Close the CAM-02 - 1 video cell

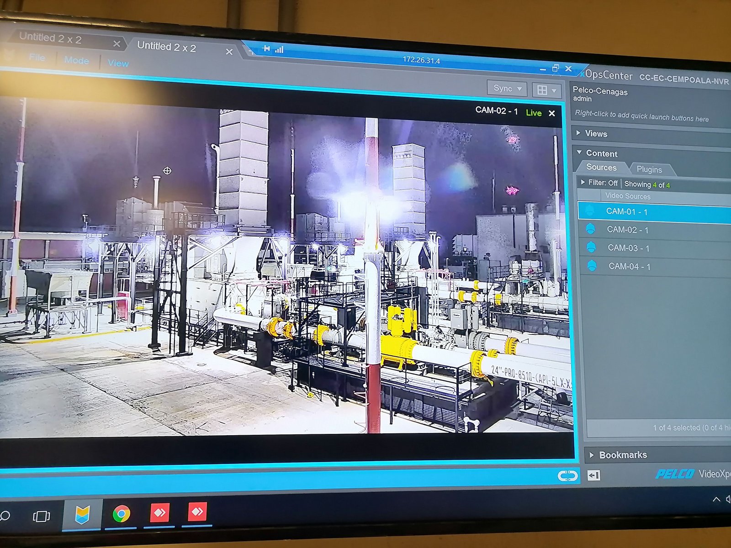coord(552,113)
